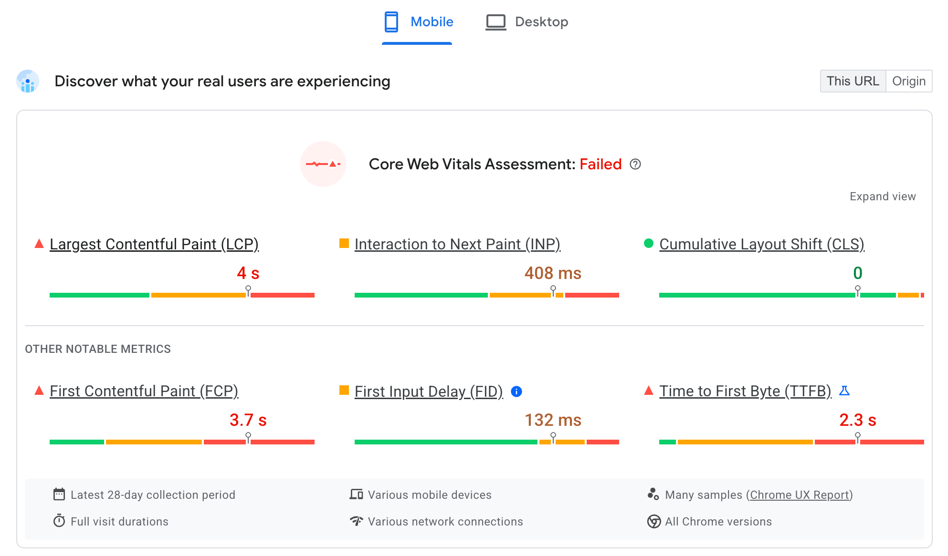This screenshot has height=556, width=948.
Task: Switch to This URL view
Action: click(x=853, y=81)
